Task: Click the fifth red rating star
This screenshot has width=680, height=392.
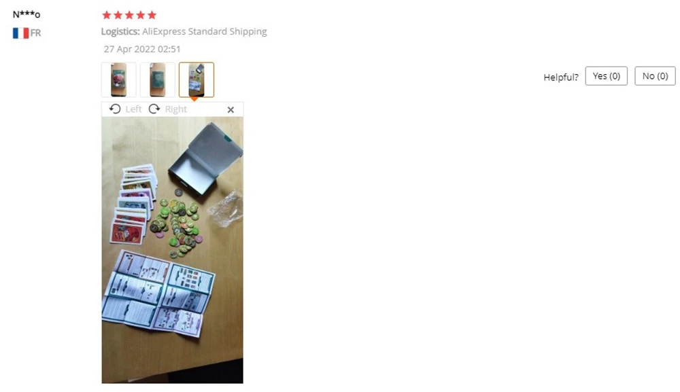Action: pyautogui.click(x=152, y=15)
